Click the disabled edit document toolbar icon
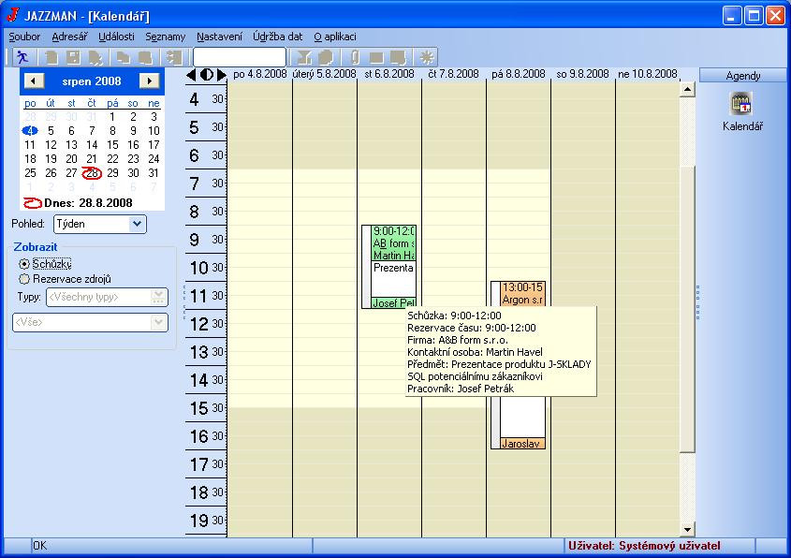Viewport: 791px width, 558px height. pyautogui.click(x=95, y=57)
